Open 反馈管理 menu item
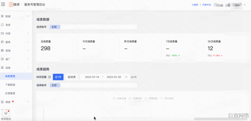 pos(10,93)
